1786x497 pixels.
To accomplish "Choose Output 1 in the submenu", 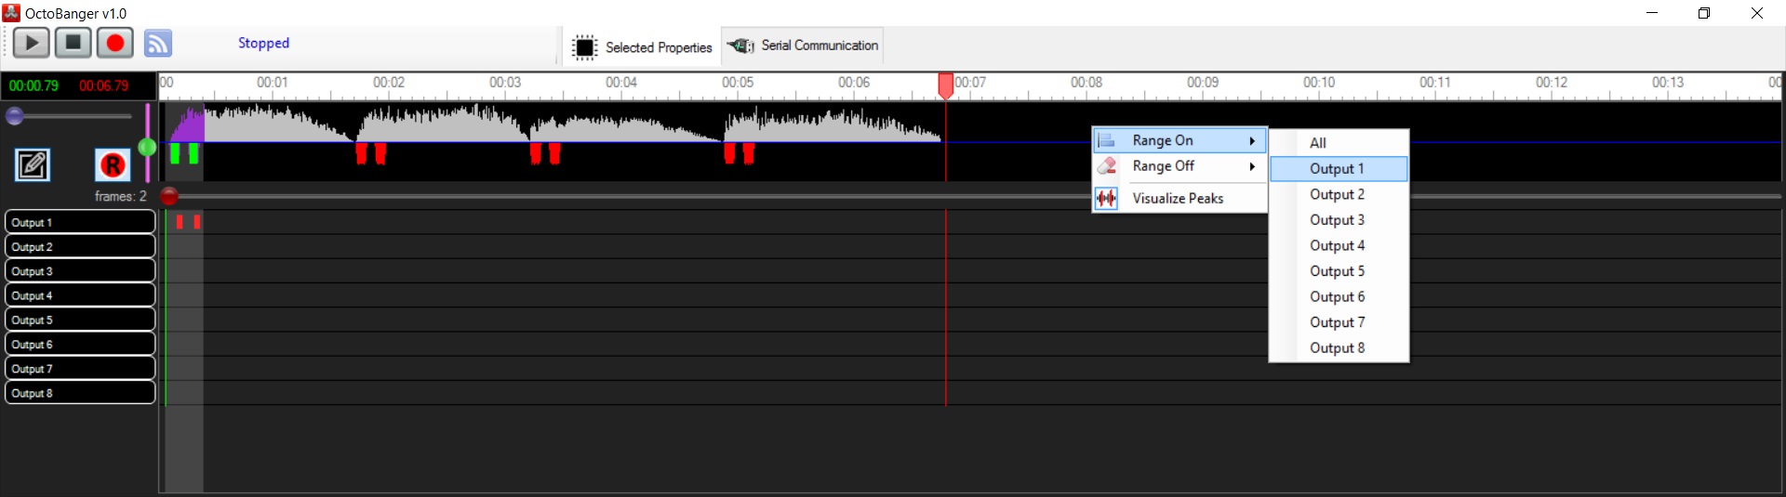I will (x=1339, y=168).
